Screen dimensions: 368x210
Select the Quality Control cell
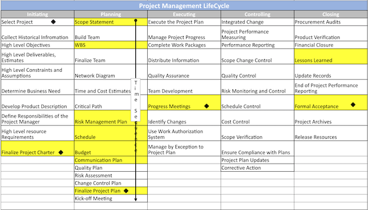pyautogui.click(x=257, y=72)
